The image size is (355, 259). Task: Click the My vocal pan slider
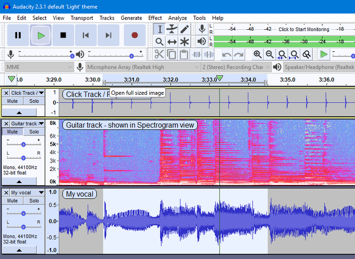(23, 225)
